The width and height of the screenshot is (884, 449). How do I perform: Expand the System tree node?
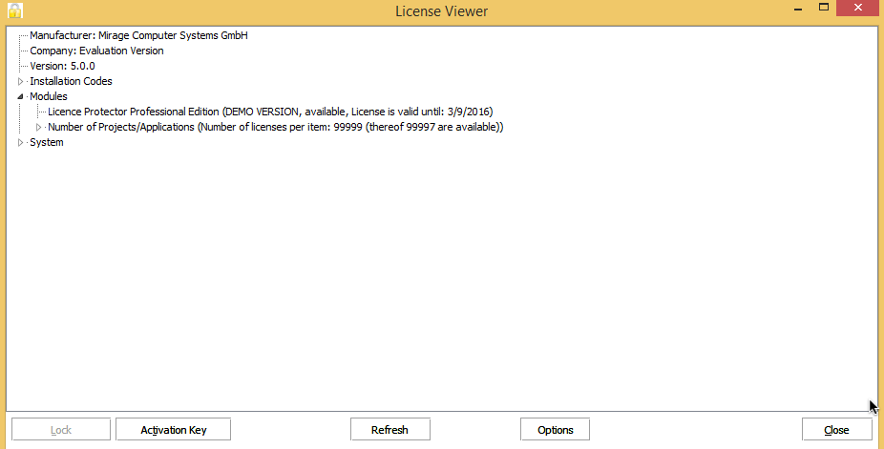21,142
